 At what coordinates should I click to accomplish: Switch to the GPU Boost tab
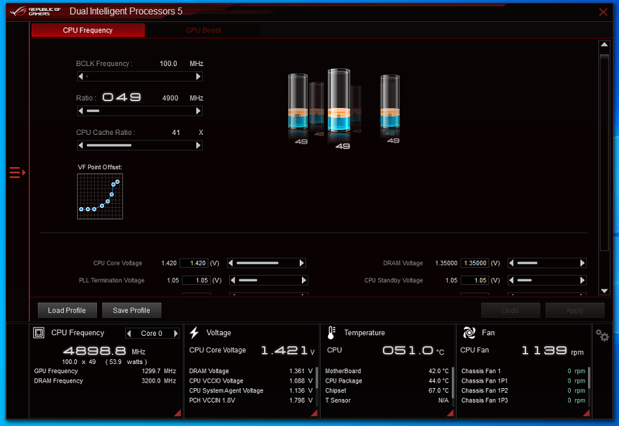(x=204, y=30)
